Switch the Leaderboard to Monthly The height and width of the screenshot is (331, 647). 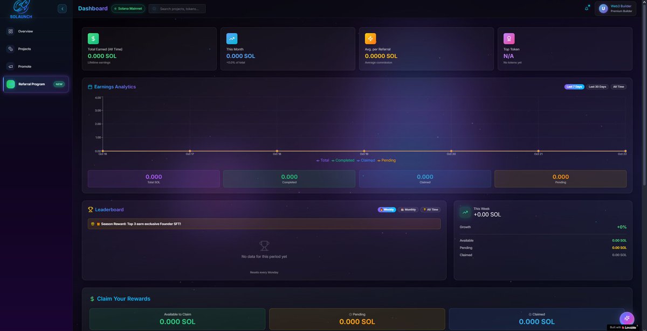coord(407,209)
